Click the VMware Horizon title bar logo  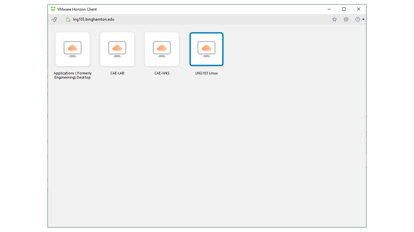53,9
